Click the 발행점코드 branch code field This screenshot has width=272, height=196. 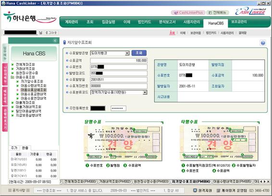point(119,73)
